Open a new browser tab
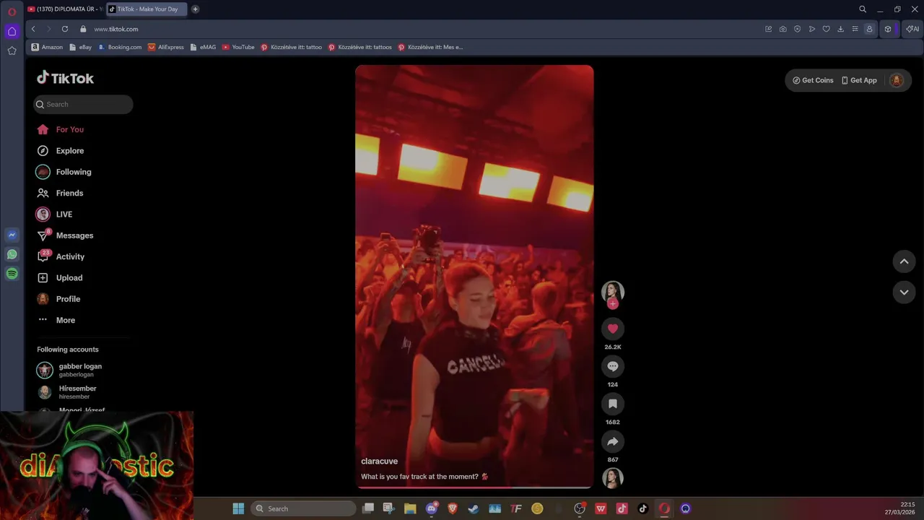Screen dimensions: 924x520 [195, 9]
